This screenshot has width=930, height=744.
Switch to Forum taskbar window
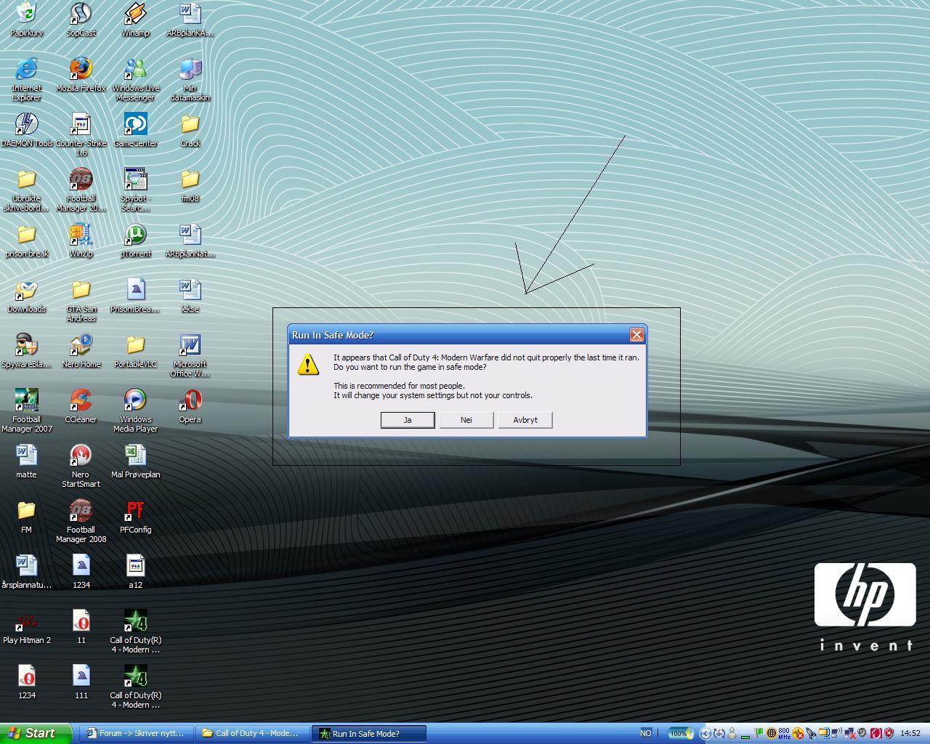pos(137,733)
